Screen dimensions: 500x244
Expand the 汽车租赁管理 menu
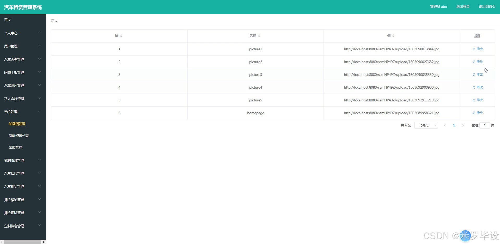(x=23, y=186)
